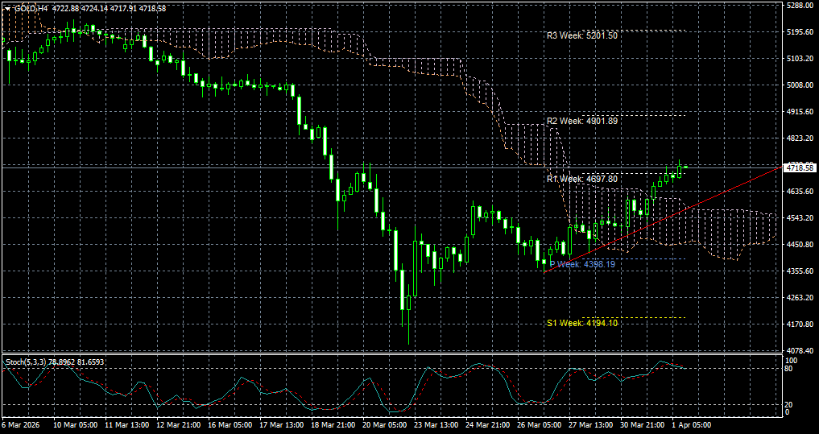Click price axis value 4170.80
Image resolution: width=819 pixels, height=434 pixels.
coord(800,324)
